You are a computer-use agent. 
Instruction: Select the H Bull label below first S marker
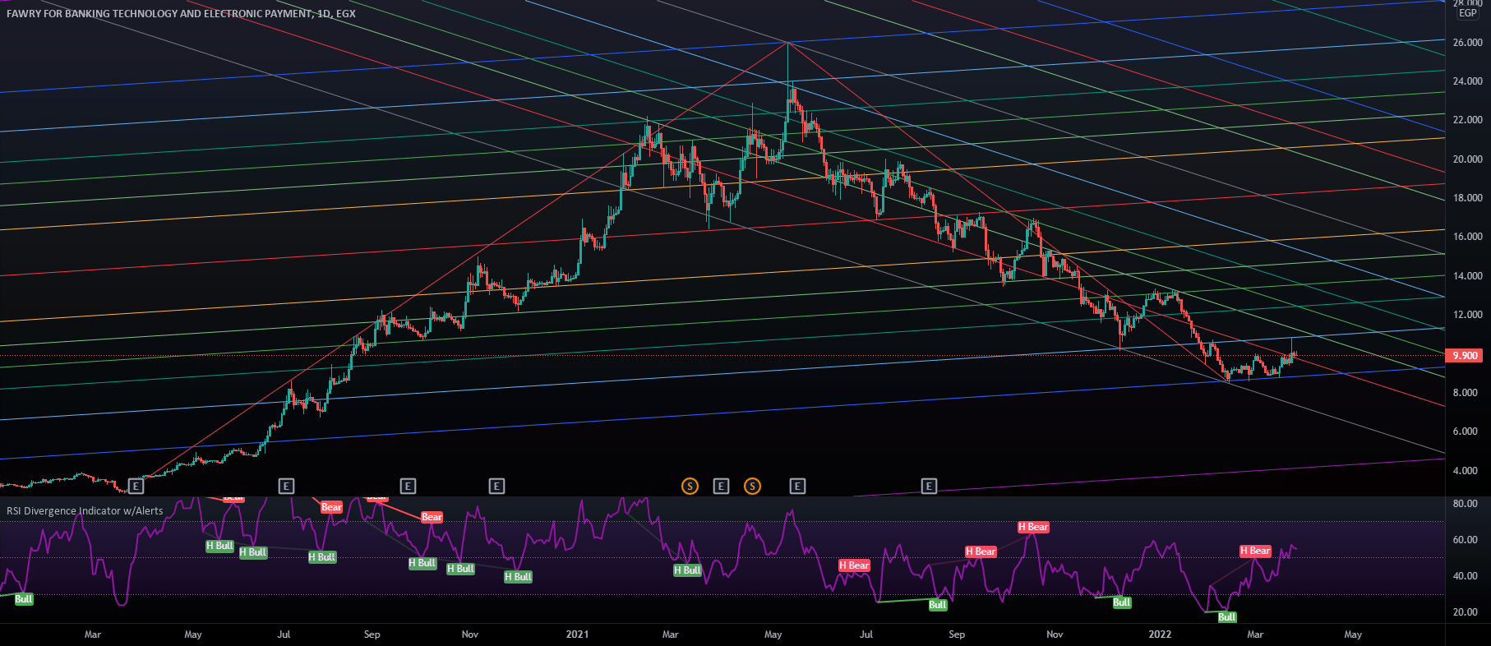(687, 570)
